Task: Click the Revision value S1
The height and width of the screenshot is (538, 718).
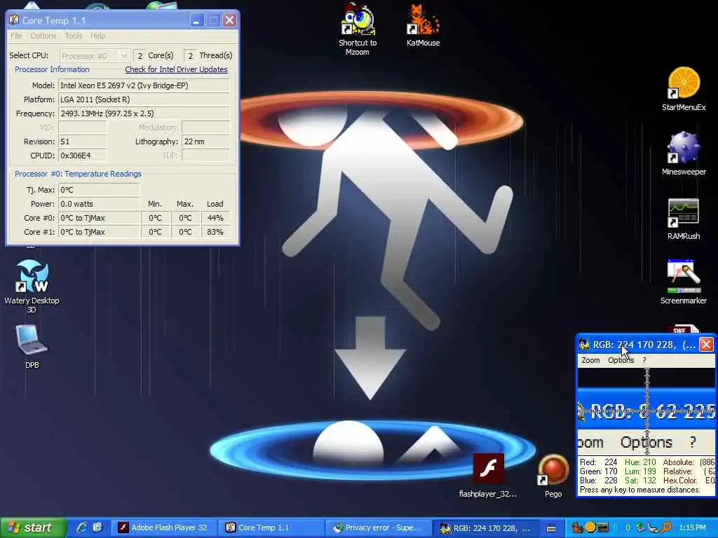Action: [x=83, y=142]
